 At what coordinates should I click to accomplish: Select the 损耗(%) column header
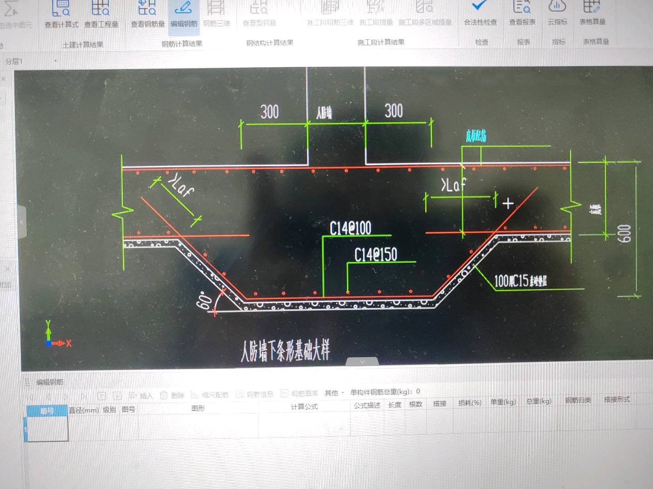coord(470,403)
